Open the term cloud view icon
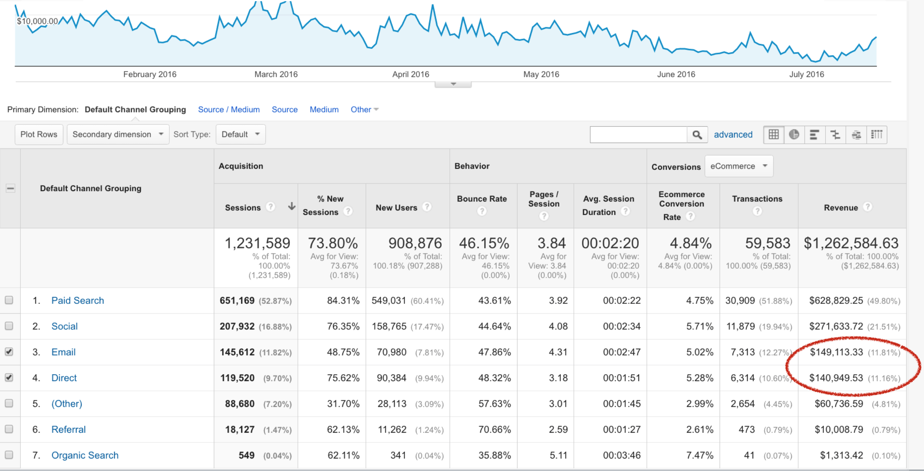The image size is (924, 471). point(856,135)
